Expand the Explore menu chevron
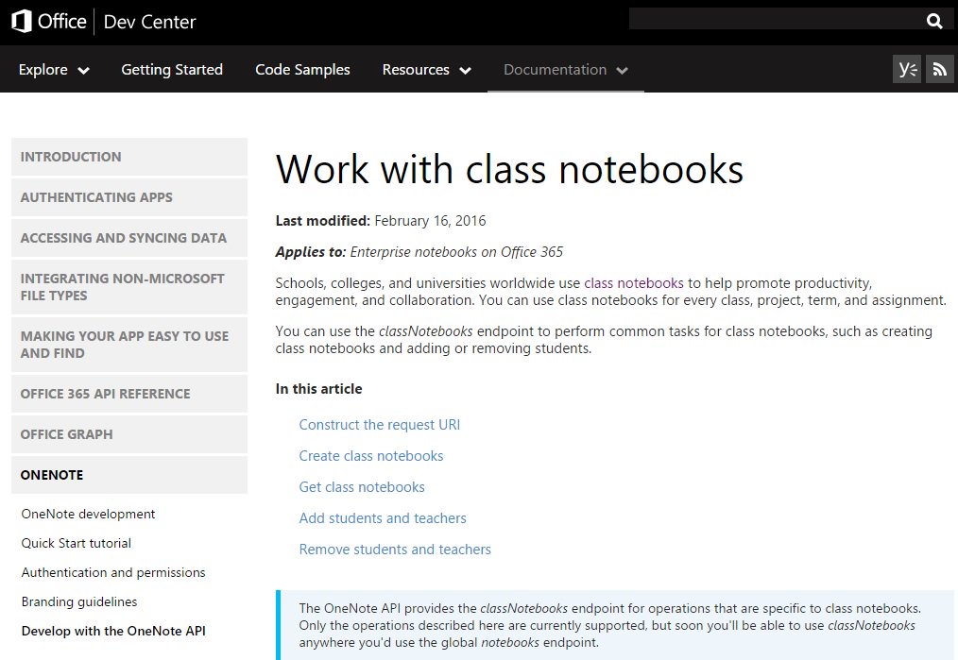Viewport: 958px width, 660px height. [84, 71]
